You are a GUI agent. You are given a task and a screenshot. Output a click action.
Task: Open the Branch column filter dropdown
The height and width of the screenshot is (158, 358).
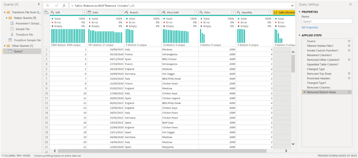tap(159, 13)
